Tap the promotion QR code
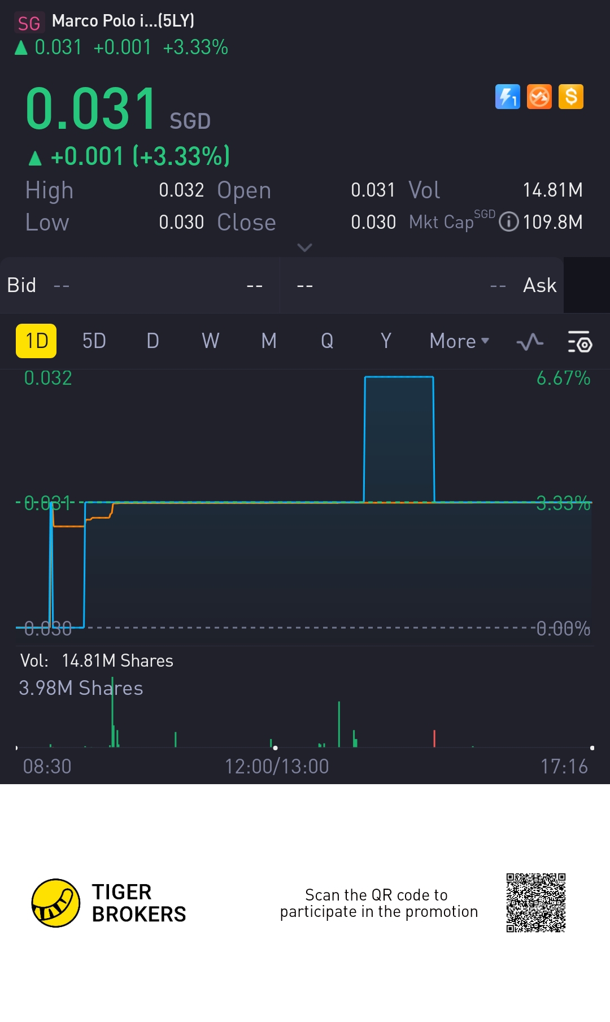610x1022 pixels. point(535,903)
